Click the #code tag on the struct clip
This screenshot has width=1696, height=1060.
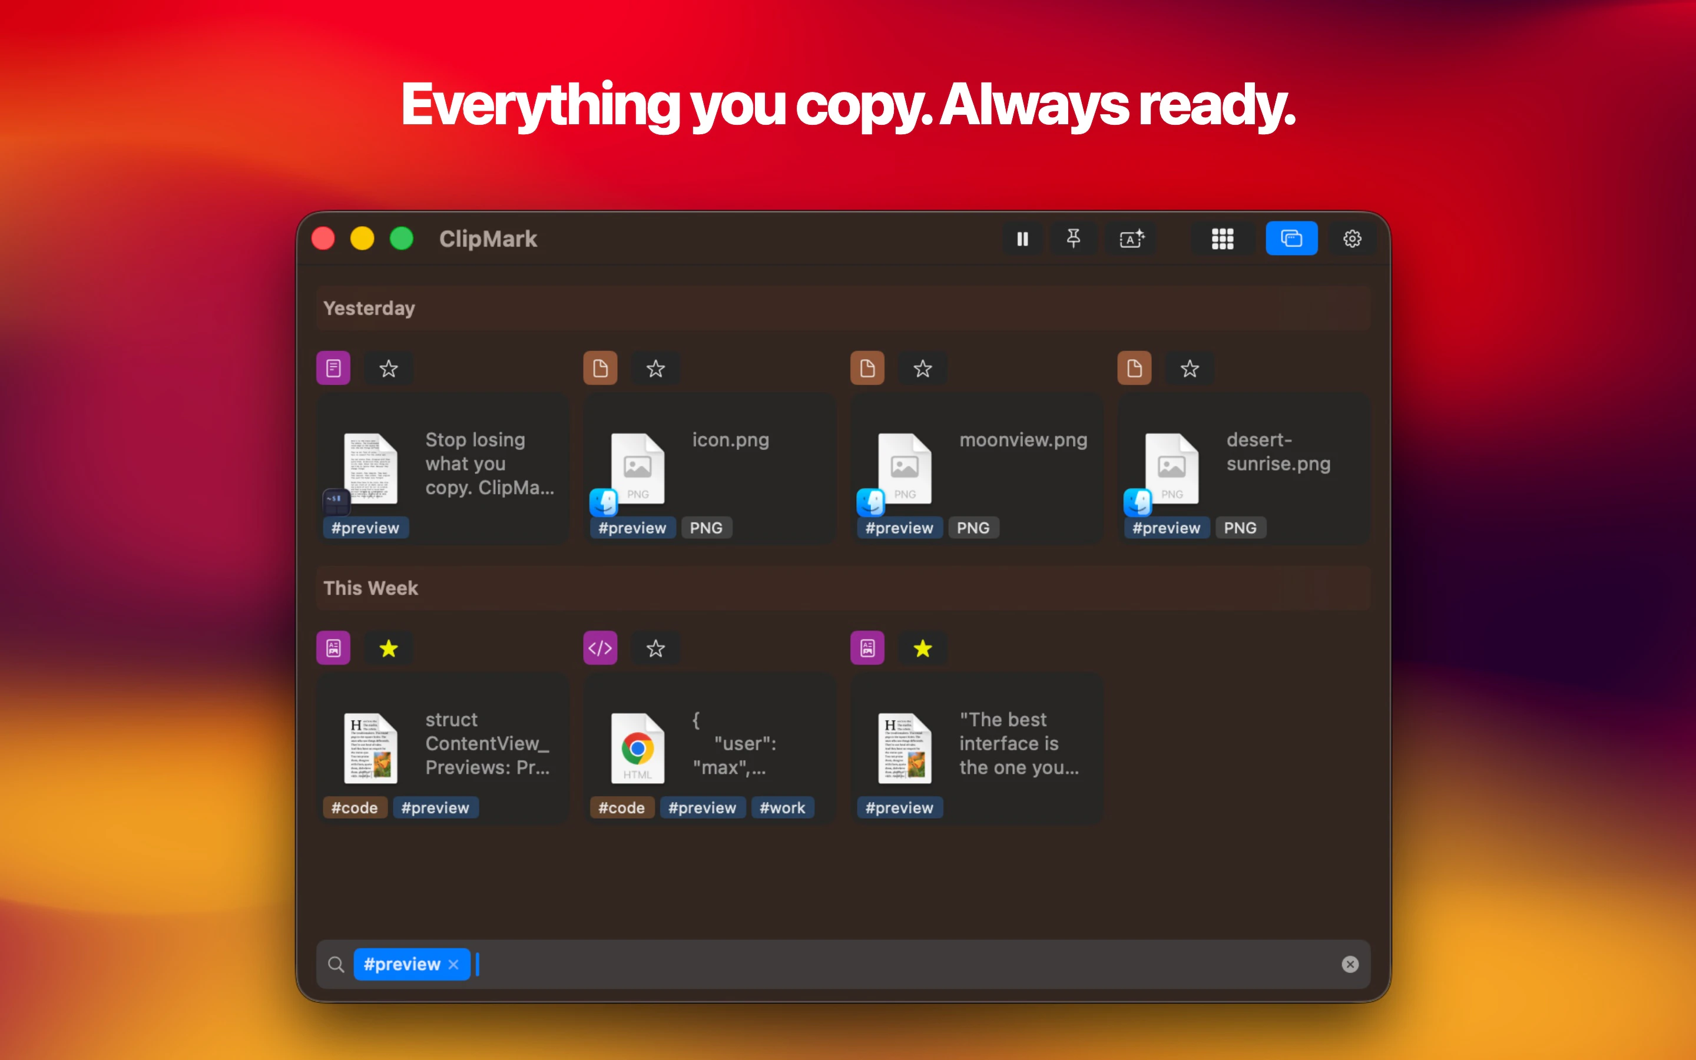355,807
